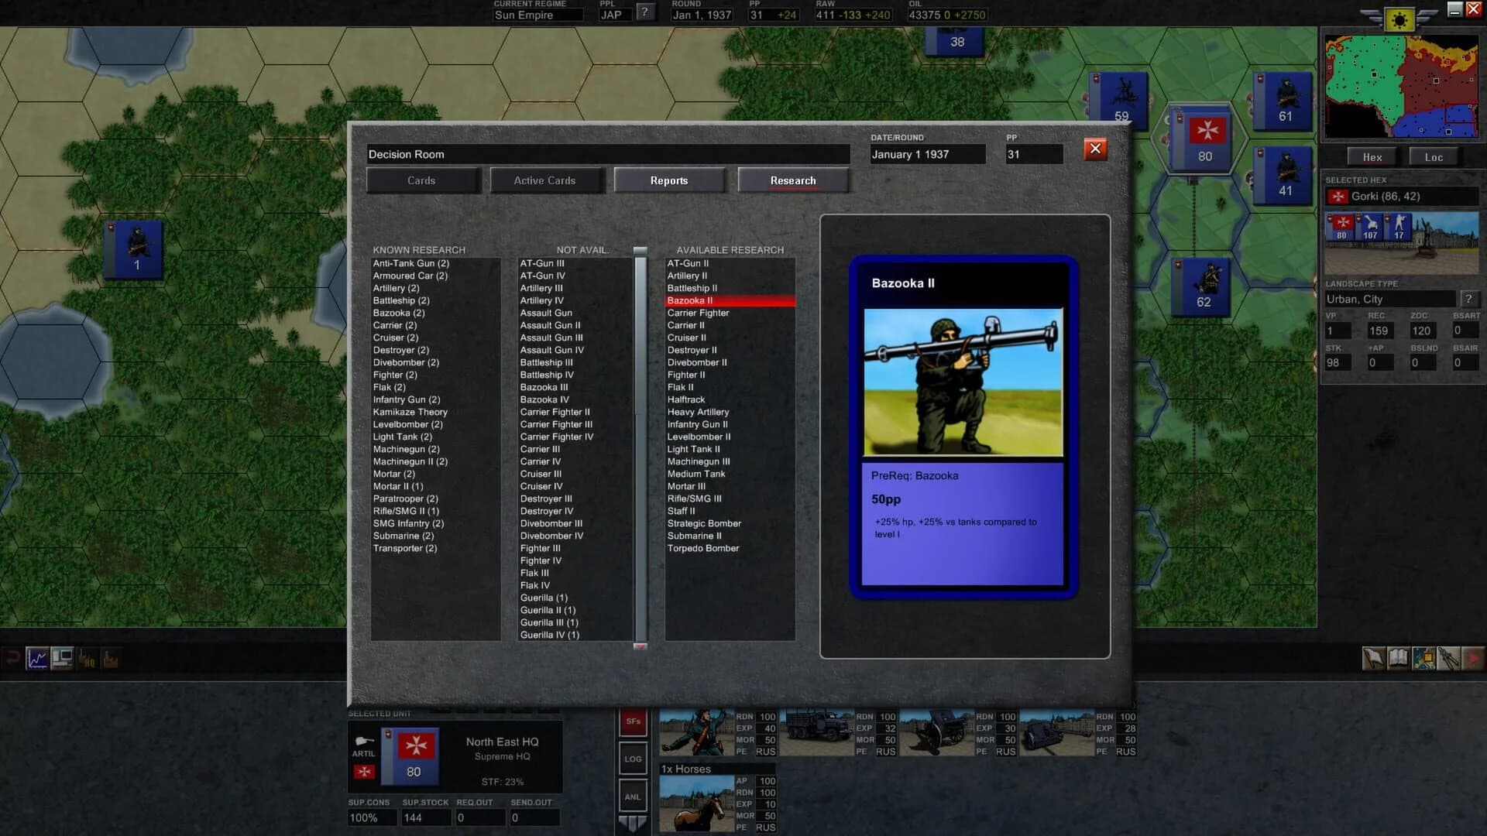Click the red end-turn arrow icon
The image size is (1487, 836).
click(x=1472, y=659)
